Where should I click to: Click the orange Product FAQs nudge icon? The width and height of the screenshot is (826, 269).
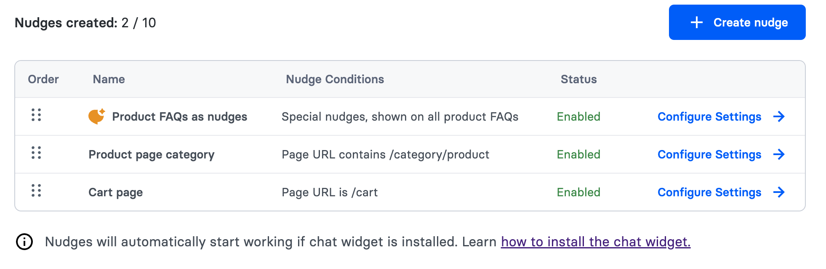(96, 116)
